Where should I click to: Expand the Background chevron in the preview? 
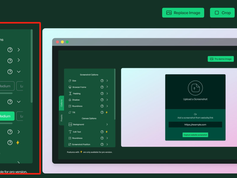(107, 124)
